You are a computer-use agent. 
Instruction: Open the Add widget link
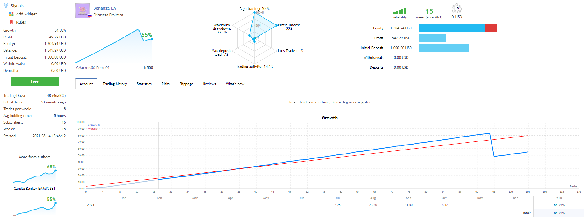point(26,14)
